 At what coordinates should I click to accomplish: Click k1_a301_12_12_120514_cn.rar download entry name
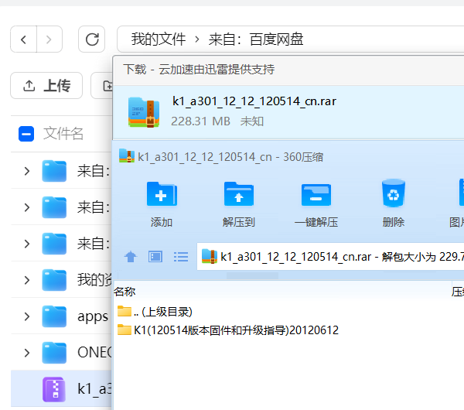254,101
